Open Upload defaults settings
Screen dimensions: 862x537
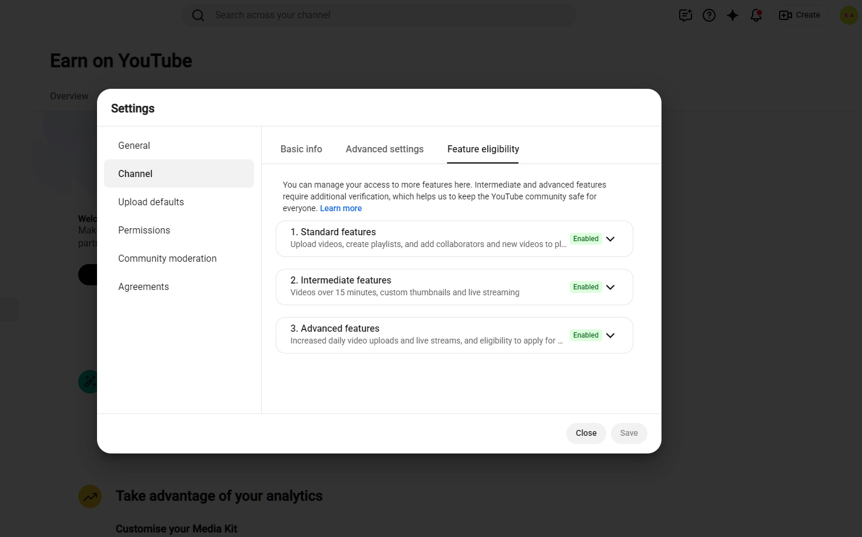pos(179,202)
